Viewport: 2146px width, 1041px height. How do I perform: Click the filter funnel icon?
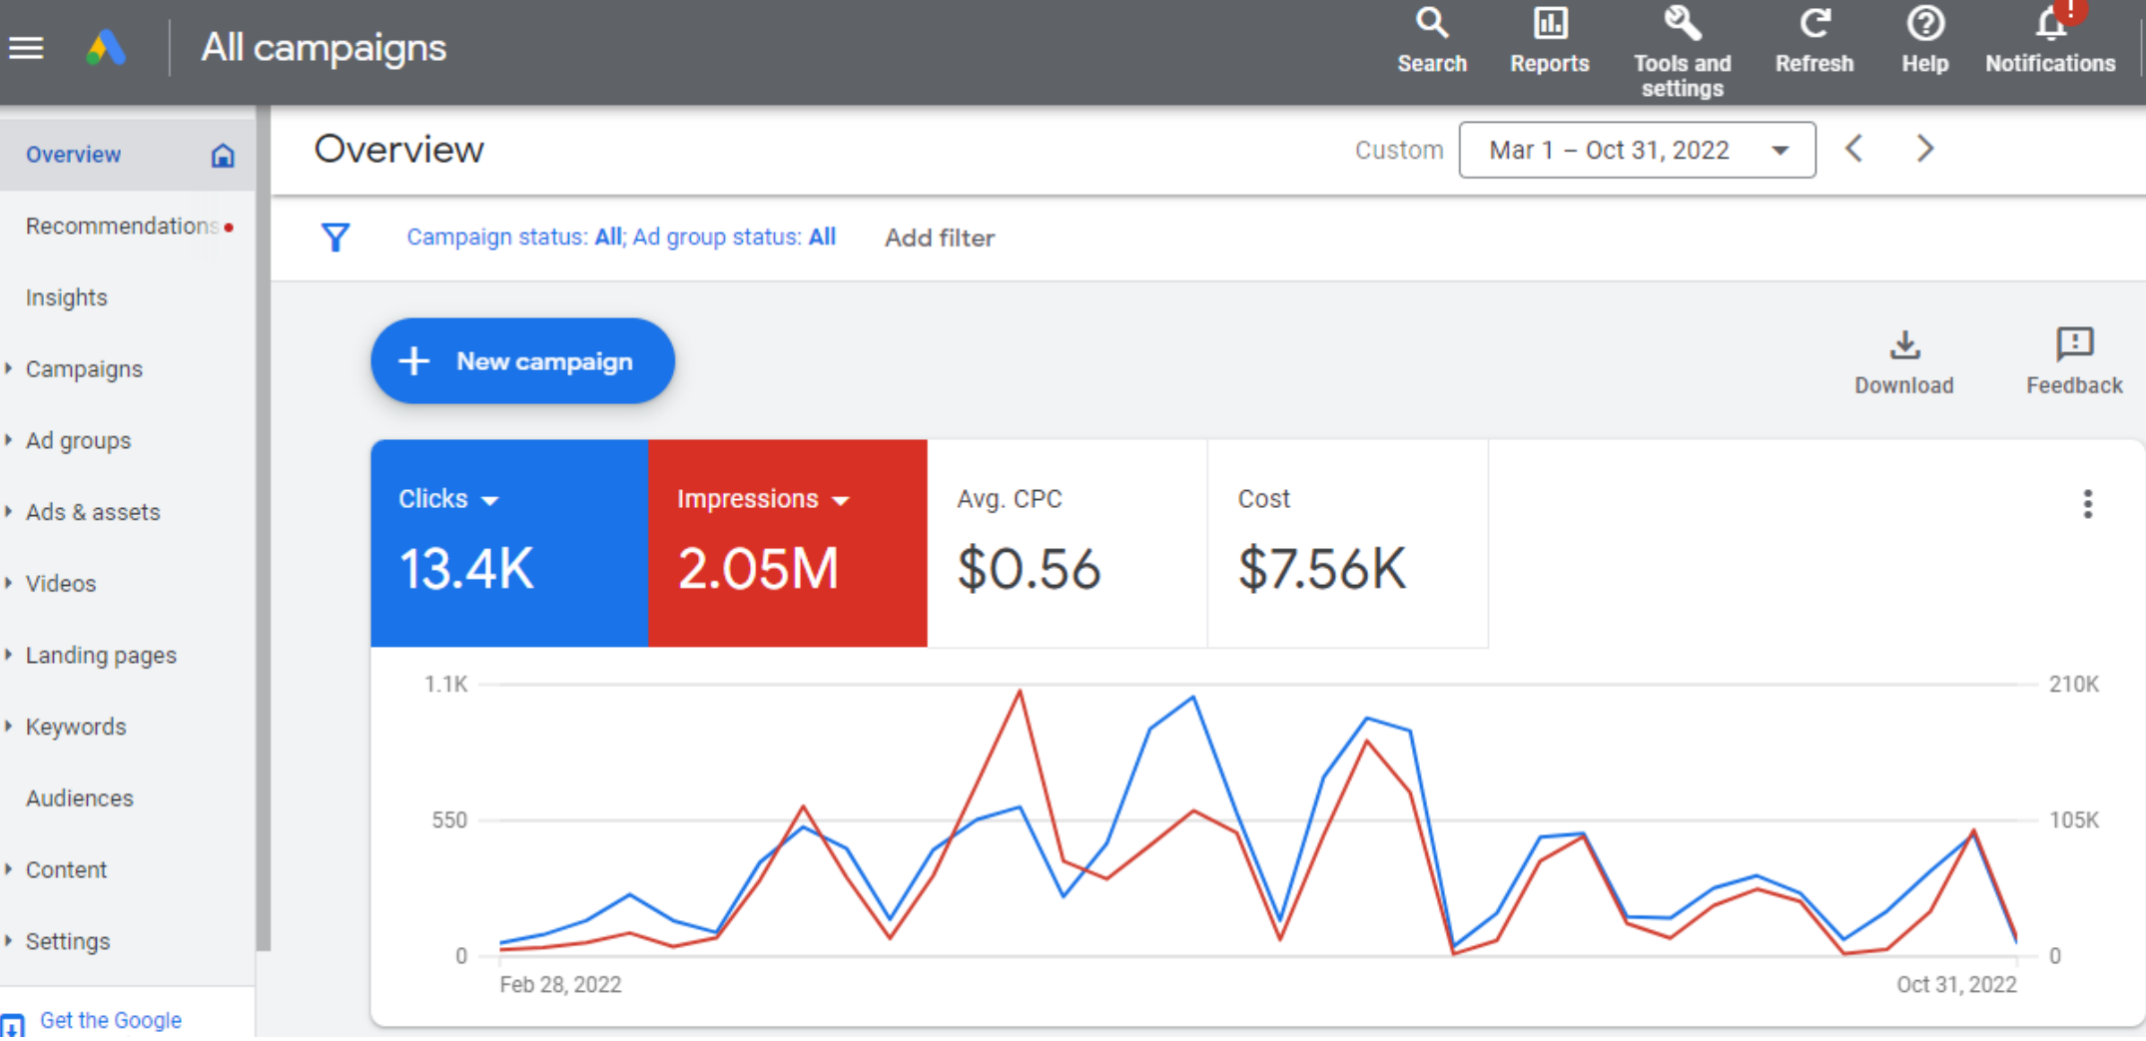pos(336,238)
